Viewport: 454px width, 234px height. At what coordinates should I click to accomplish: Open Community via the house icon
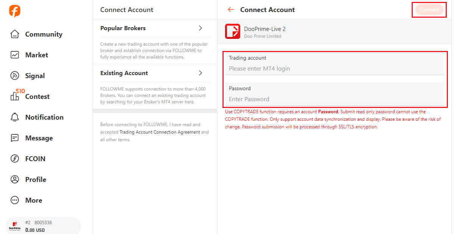(15, 34)
